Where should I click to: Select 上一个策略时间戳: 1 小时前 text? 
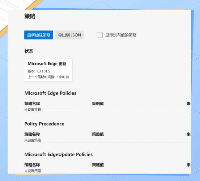click(x=48, y=77)
